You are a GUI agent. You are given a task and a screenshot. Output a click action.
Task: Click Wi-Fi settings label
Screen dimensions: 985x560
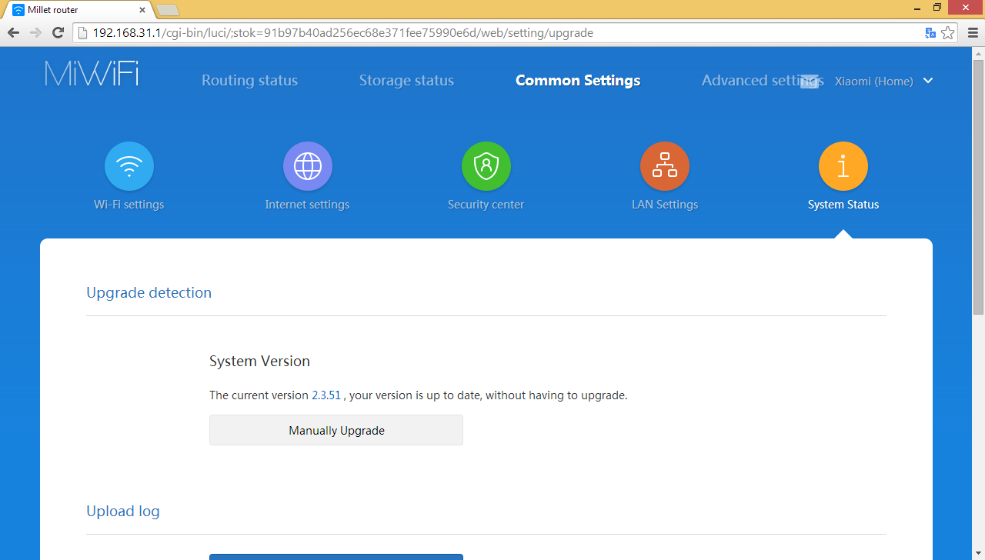tap(129, 205)
